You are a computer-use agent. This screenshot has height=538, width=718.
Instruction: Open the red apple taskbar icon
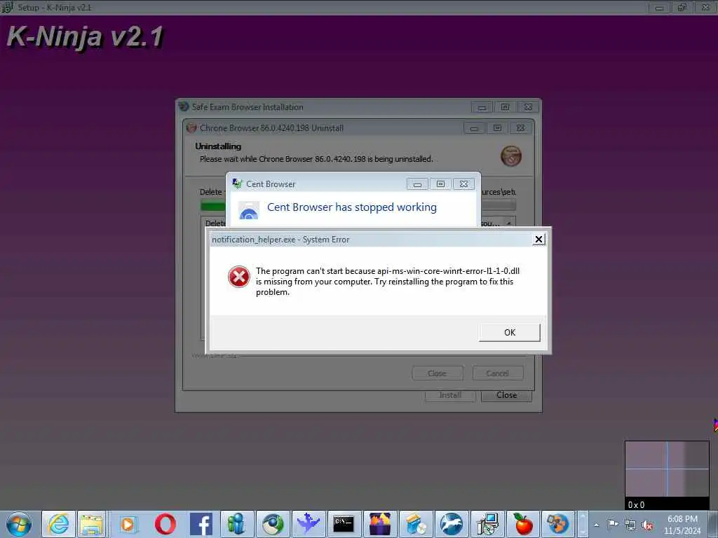point(523,524)
